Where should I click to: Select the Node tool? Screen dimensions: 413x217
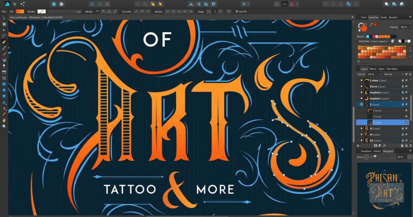(4, 30)
